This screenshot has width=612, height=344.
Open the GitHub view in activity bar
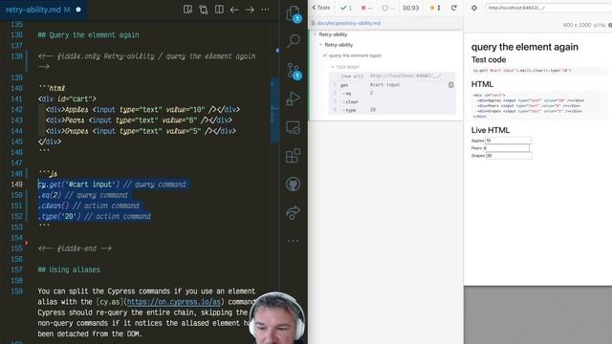[293, 184]
